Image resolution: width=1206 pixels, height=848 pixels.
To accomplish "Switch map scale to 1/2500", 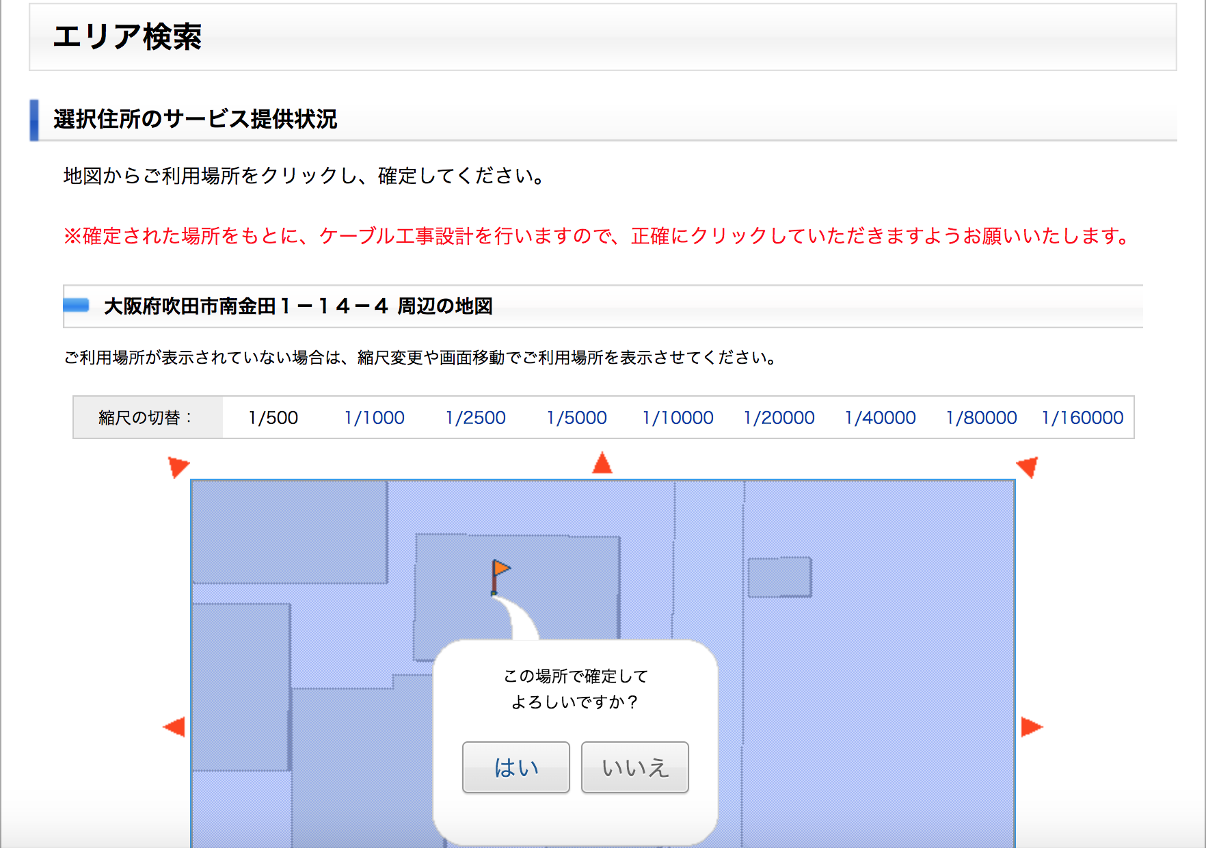I will [475, 418].
